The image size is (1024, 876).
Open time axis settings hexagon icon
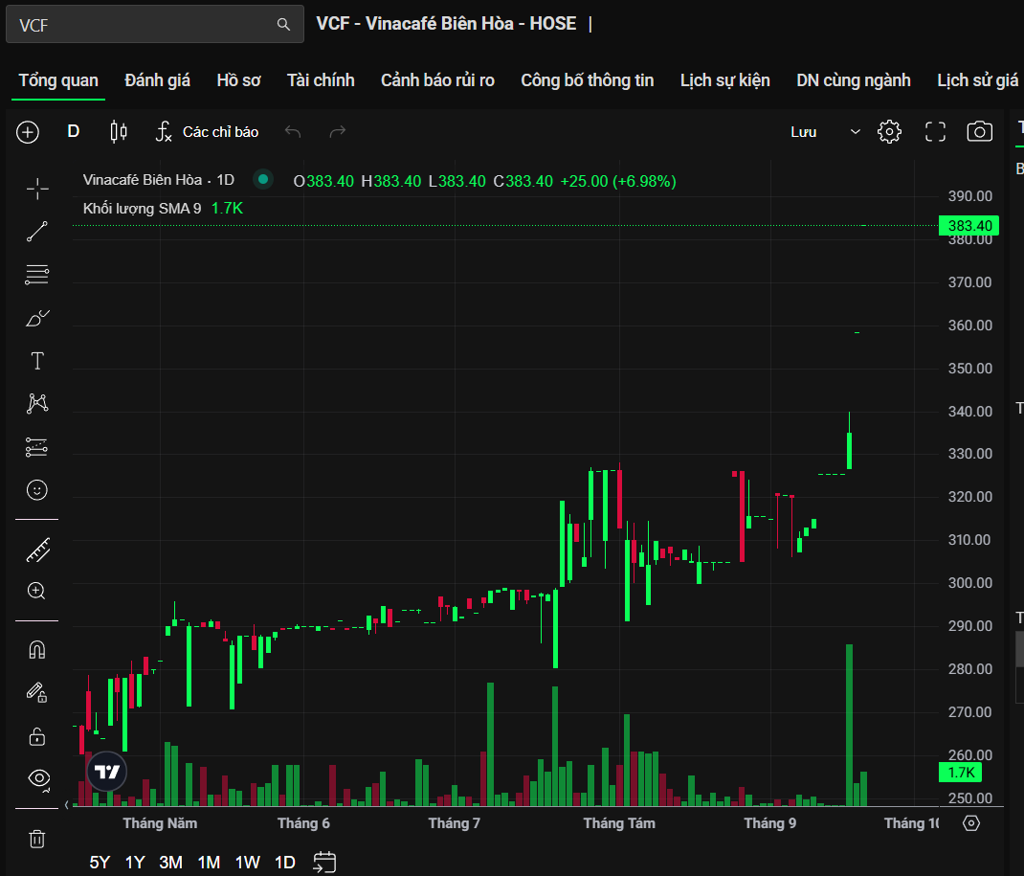971,823
